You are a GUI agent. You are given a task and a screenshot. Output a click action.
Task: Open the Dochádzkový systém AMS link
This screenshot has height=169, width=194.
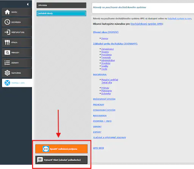point(147,24)
